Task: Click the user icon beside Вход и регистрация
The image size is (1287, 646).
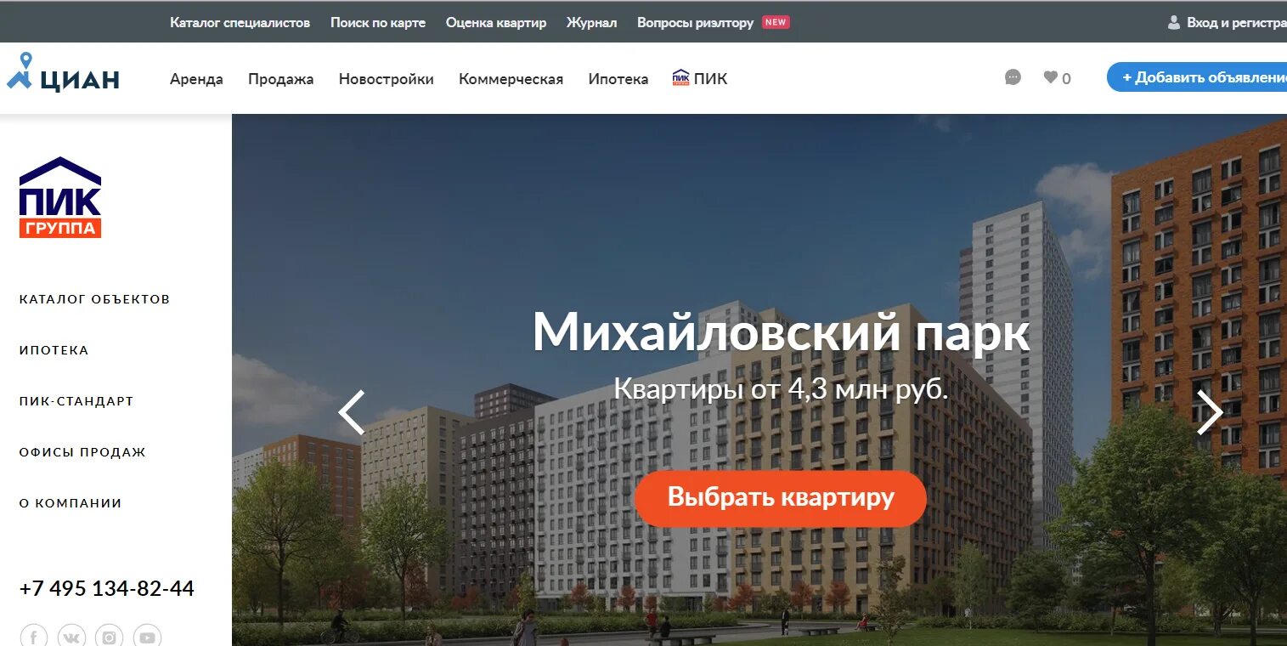Action: pyautogui.click(x=1174, y=23)
